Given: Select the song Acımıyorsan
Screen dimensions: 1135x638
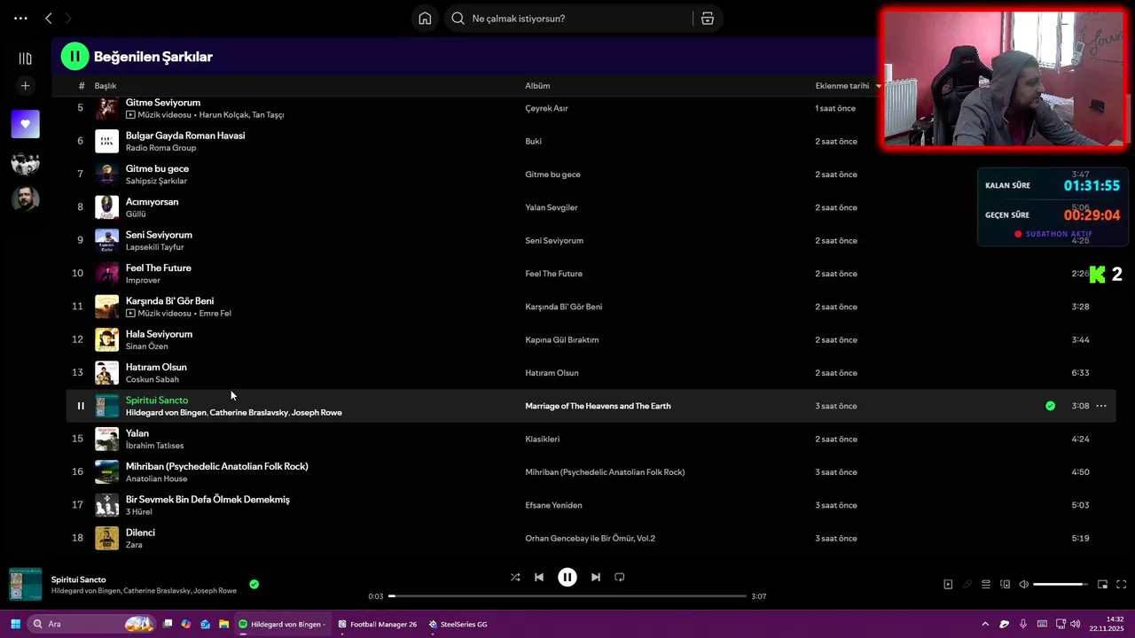Looking at the screenshot, I should pos(152,201).
